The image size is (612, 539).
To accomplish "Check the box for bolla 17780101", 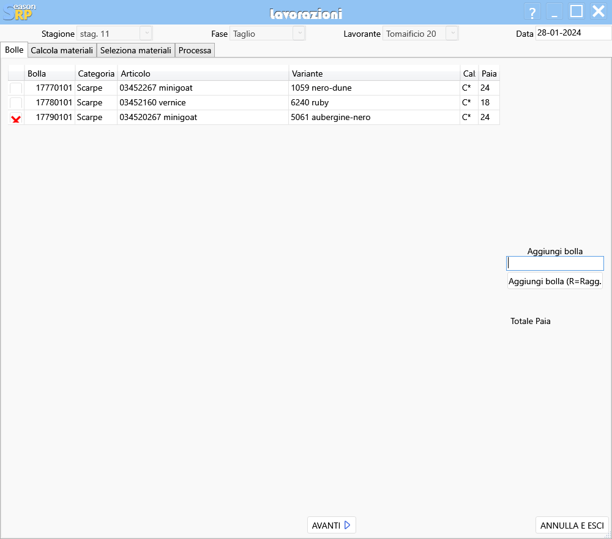I will tap(16, 103).
